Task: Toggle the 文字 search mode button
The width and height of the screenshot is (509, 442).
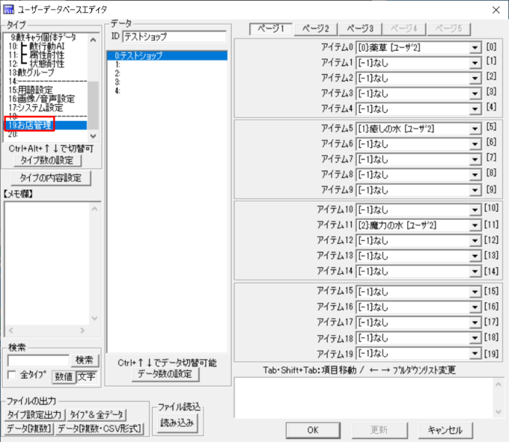Action: pos(87,376)
